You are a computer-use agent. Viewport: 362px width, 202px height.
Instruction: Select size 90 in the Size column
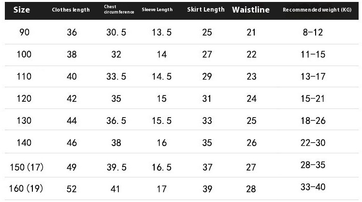click(24, 32)
